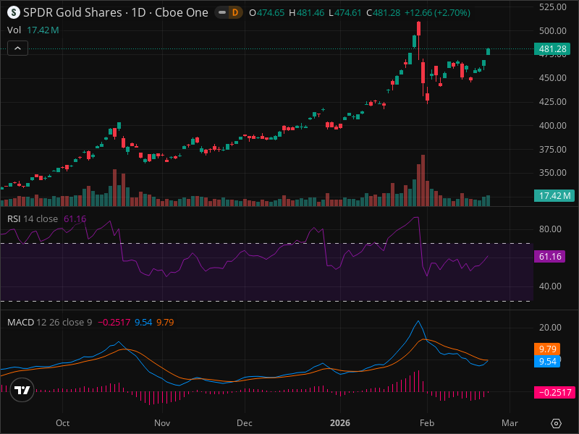Select the MACD 12 26 close 9 legend
579x434 pixels.
point(49,322)
